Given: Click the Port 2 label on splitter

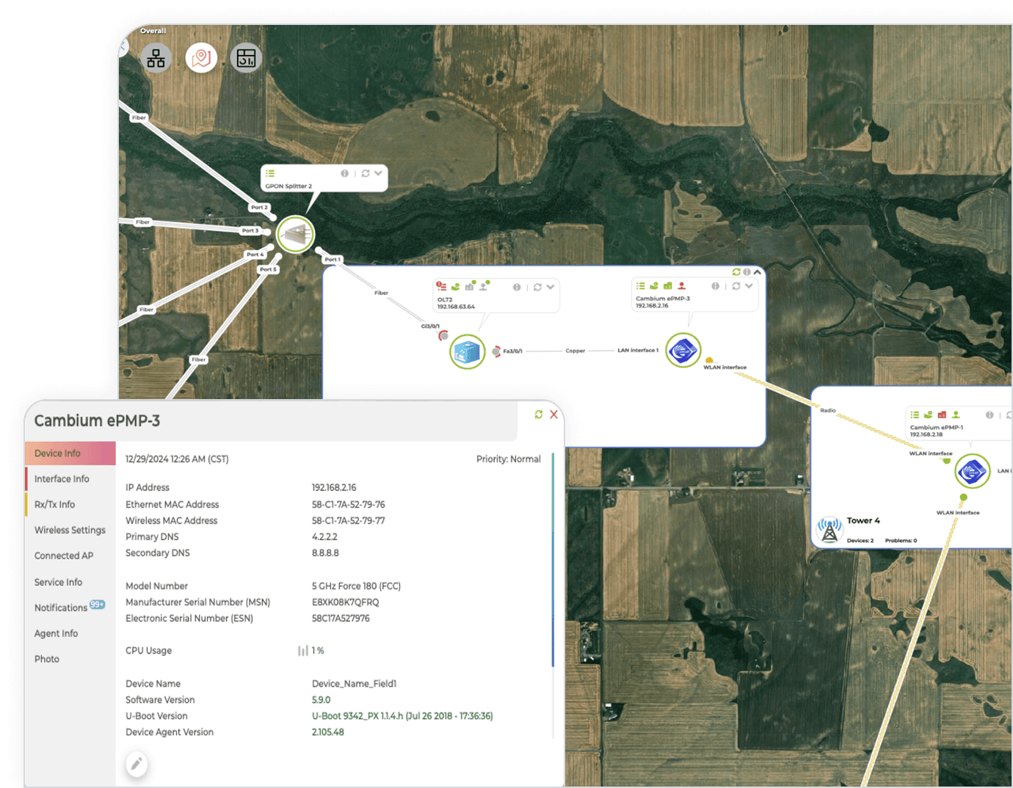Looking at the screenshot, I should pyautogui.click(x=259, y=208).
